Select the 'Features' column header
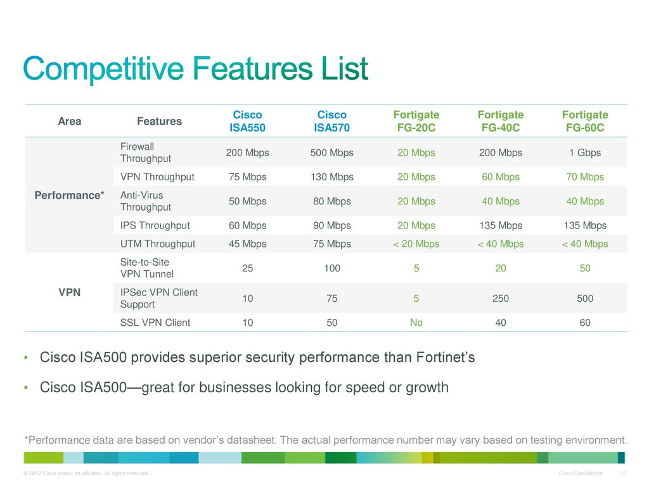 pos(159,121)
